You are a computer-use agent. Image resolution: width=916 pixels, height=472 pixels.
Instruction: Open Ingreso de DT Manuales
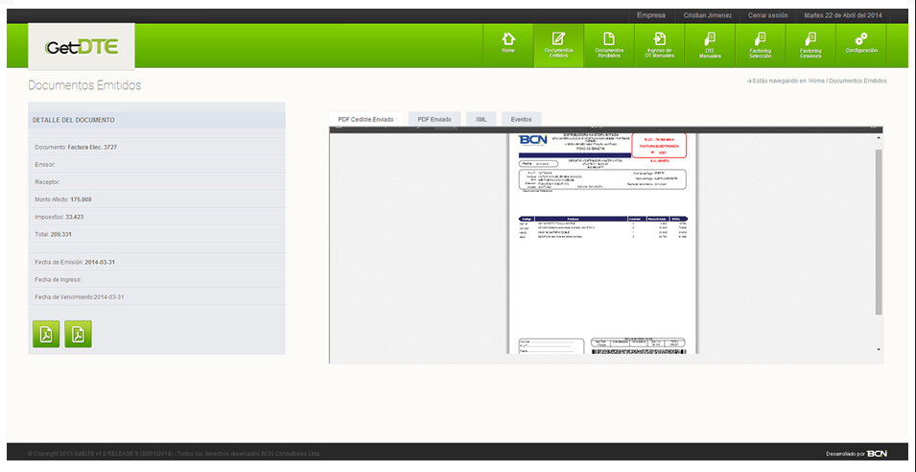click(x=659, y=43)
